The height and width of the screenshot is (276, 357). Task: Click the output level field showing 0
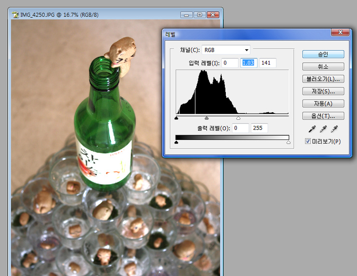click(x=240, y=128)
